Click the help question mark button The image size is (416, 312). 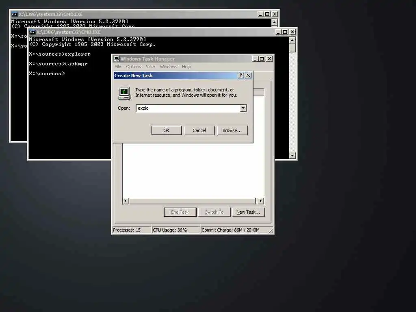(240, 75)
